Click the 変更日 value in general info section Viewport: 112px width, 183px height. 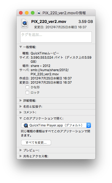(51, 82)
